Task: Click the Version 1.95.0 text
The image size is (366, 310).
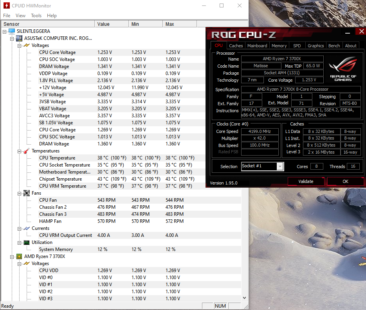Action: point(224,183)
